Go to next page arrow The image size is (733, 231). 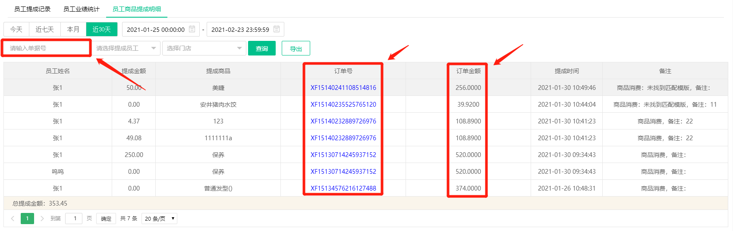(42, 219)
